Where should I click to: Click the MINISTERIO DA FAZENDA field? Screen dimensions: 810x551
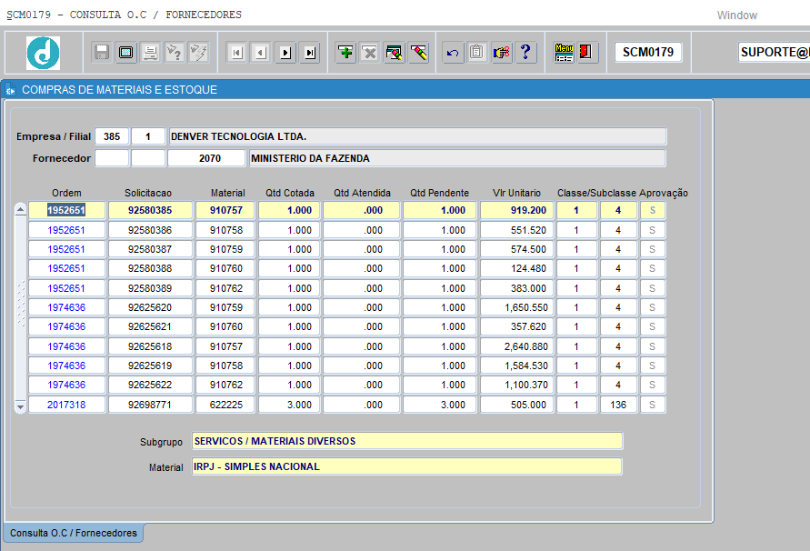pos(457,158)
